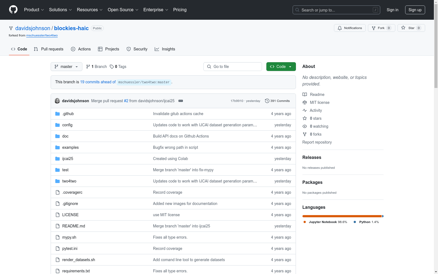Open the green Code dropdown

[x=281, y=67]
